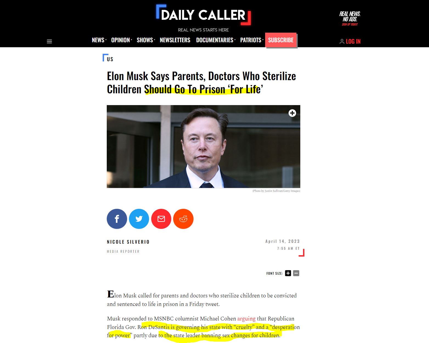The image size is (429, 343).
Task: Open the Documentaries menu
Action: [216, 40]
